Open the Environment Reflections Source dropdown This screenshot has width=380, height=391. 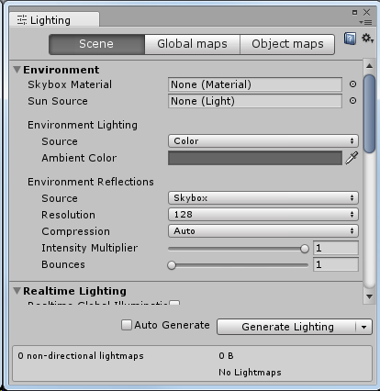(x=263, y=198)
